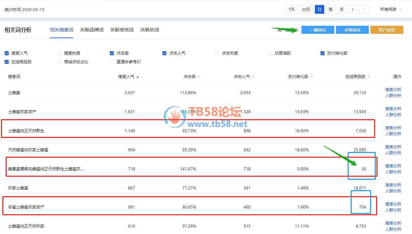Enable the 搜索热度 checkbox
The image size is (412, 234).
click(x=59, y=53)
